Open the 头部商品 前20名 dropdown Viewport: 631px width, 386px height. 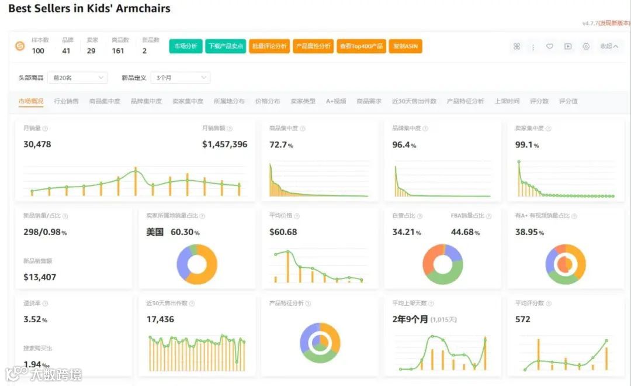point(78,78)
